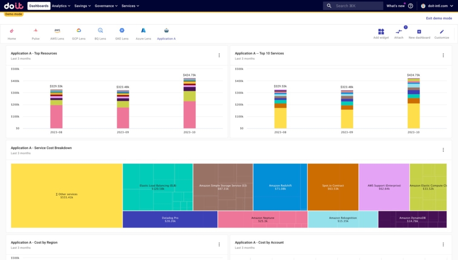Open the GCP Lens dashboard icon
The width and height of the screenshot is (458, 260).
point(79,30)
